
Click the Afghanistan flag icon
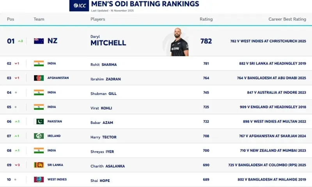pos(39,78)
